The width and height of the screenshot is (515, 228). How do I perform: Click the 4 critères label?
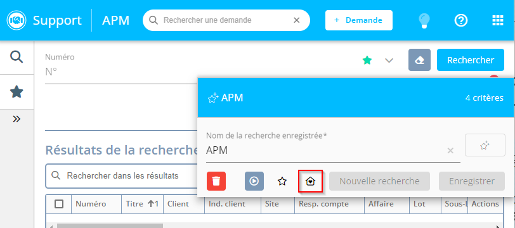click(484, 98)
